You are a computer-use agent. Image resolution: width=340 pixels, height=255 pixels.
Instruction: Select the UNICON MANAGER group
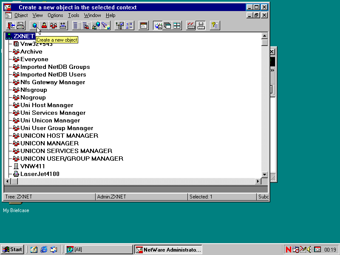click(x=45, y=143)
